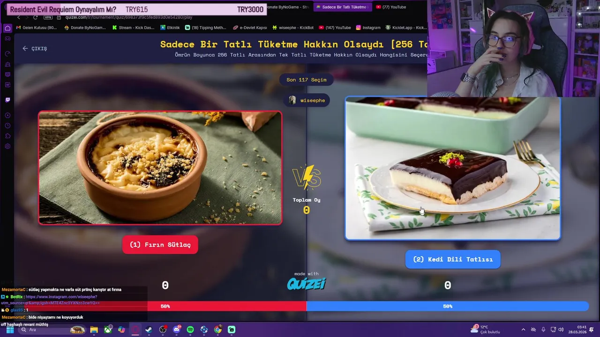The image size is (600, 337).
Task: Open OBS Studio from taskbar
Action: pos(163,330)
